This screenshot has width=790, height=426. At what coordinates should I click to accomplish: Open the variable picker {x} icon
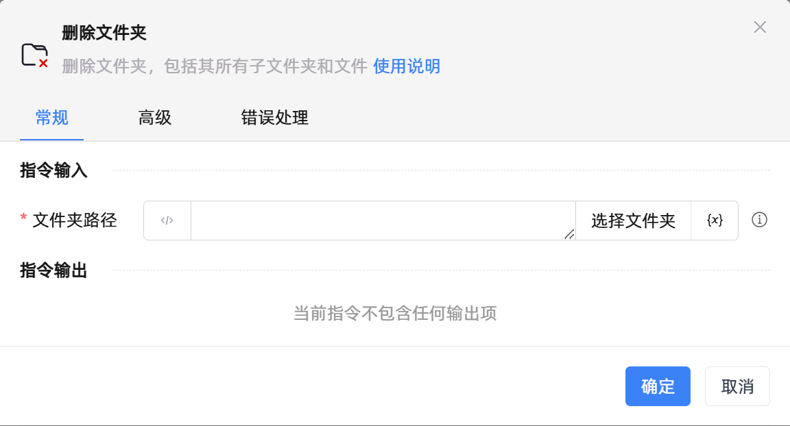click(x=715, y=221)
